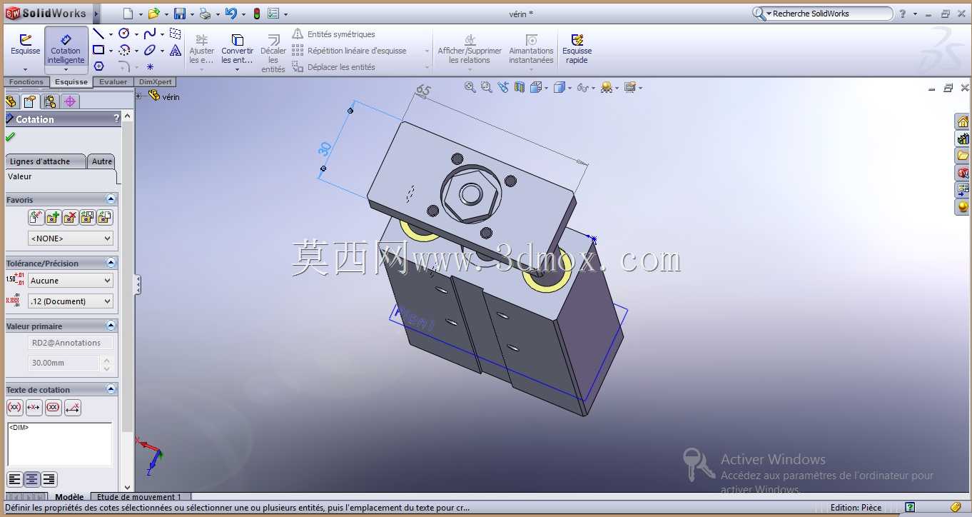
Task: Click Zoom to area icon
Action: (486, 87)
